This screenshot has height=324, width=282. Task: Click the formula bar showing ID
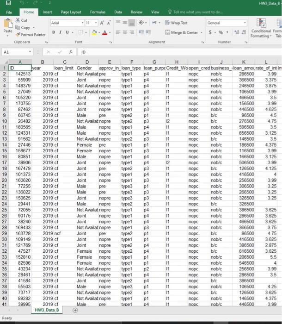tap(180, 52)
